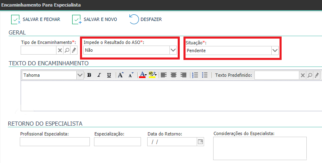The width and height of the screenshot is (322, 163).
Task: Apply underline formatting
Action: click(109, 75)
